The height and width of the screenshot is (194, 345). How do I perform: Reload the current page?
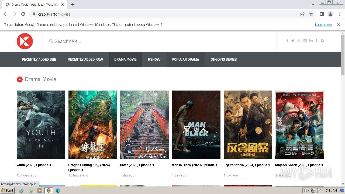point(23,14)
